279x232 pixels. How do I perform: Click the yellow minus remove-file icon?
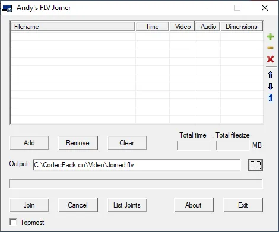270,47
